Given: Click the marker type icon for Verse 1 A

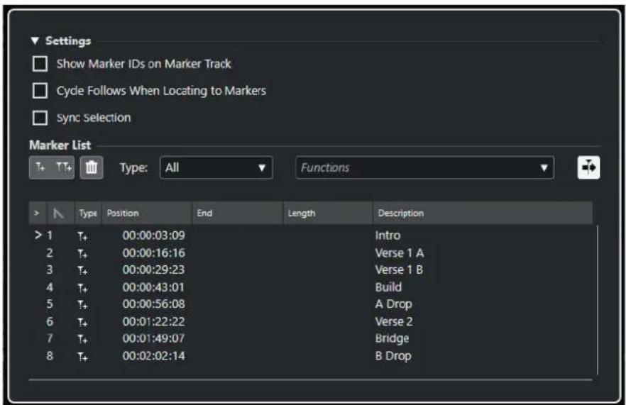Looking at the screenshot, I should pos(82,253).
